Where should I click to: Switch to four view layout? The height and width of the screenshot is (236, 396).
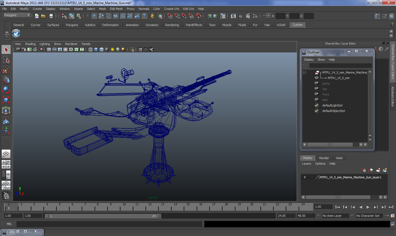click(6, 164)
